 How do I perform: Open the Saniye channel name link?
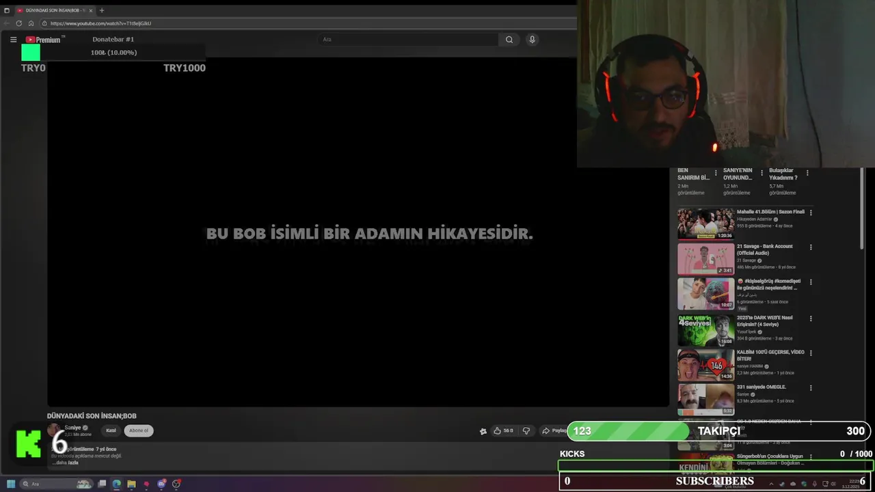(72, 428)
